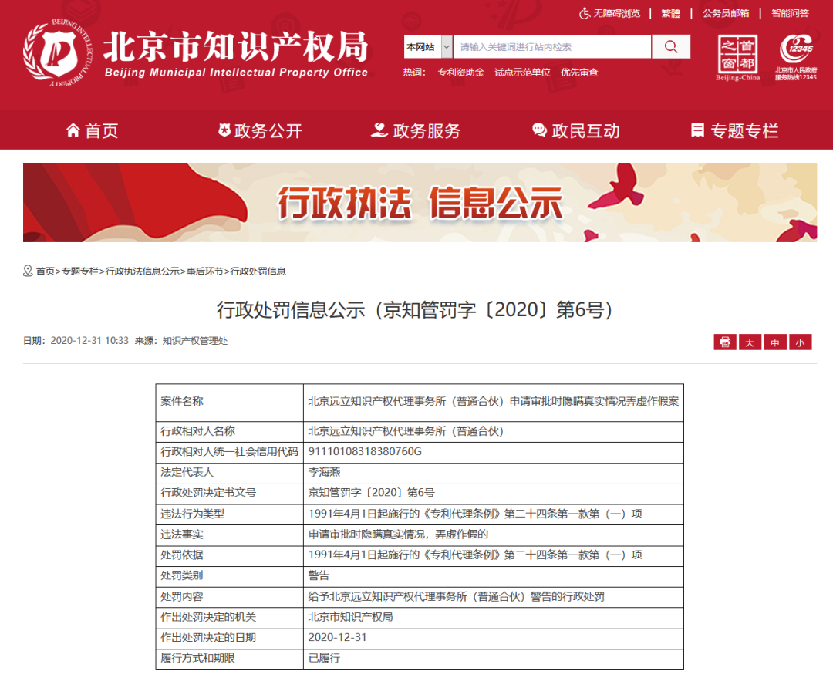Viewport: 833px width, 688px height.
Task: Click breadcrumb link 首页
Action: (x=46, y=271)
